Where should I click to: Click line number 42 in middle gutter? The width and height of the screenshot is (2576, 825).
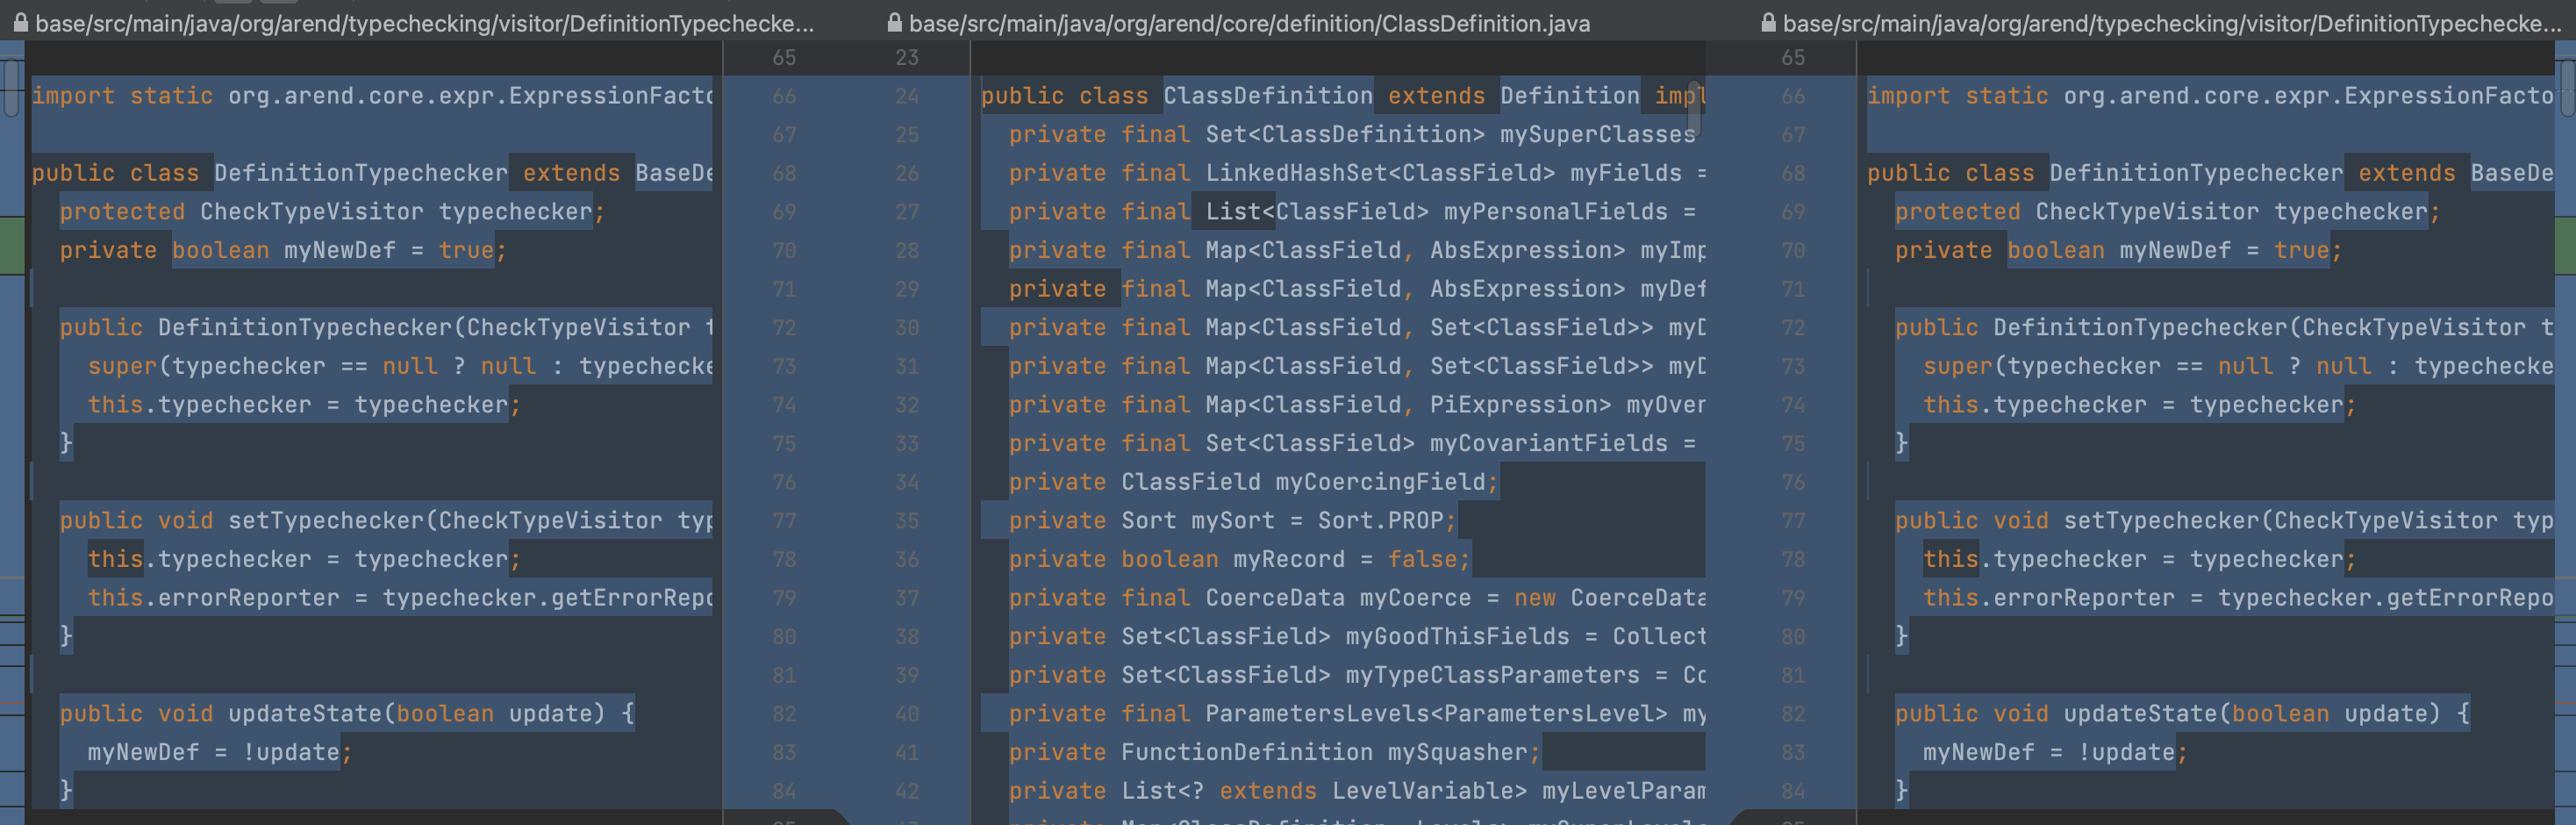[907, 791]
